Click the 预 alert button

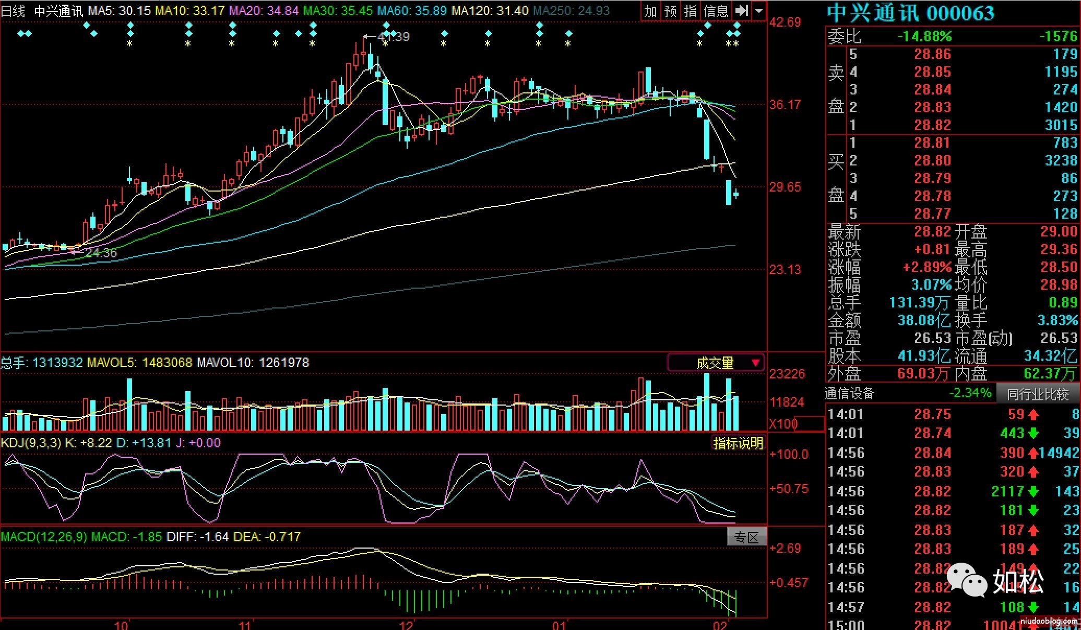[670, 11]
